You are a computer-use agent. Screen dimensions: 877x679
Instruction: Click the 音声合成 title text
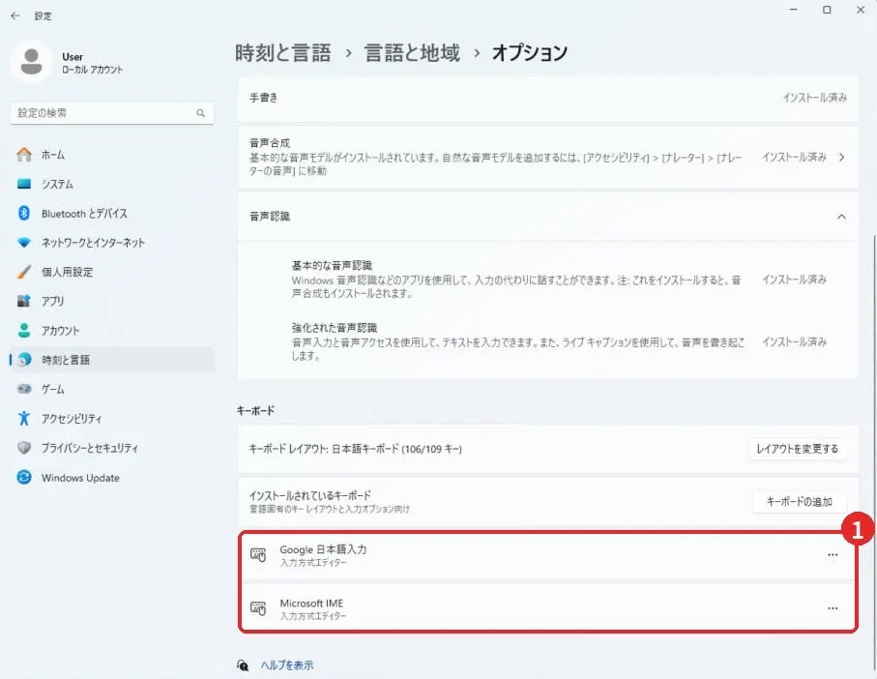(x=270, y=142)
